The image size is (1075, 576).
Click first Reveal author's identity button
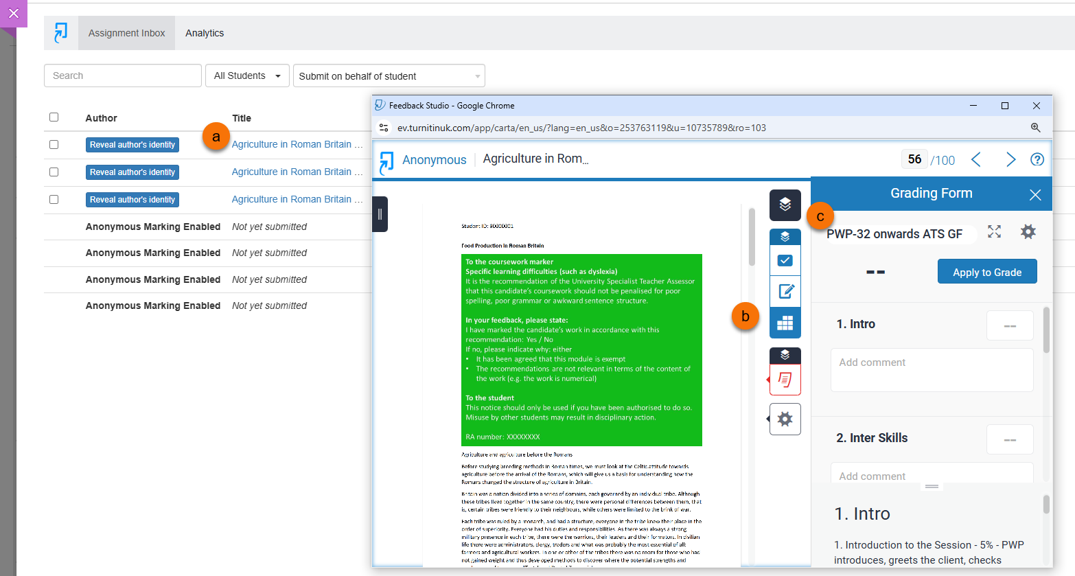click(x=132, y=145)
